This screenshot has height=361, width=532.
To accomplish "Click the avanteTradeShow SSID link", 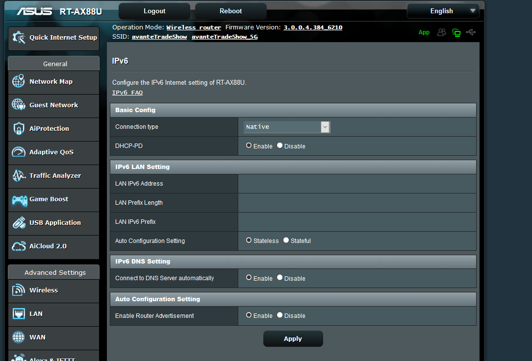I will [159, 37].
